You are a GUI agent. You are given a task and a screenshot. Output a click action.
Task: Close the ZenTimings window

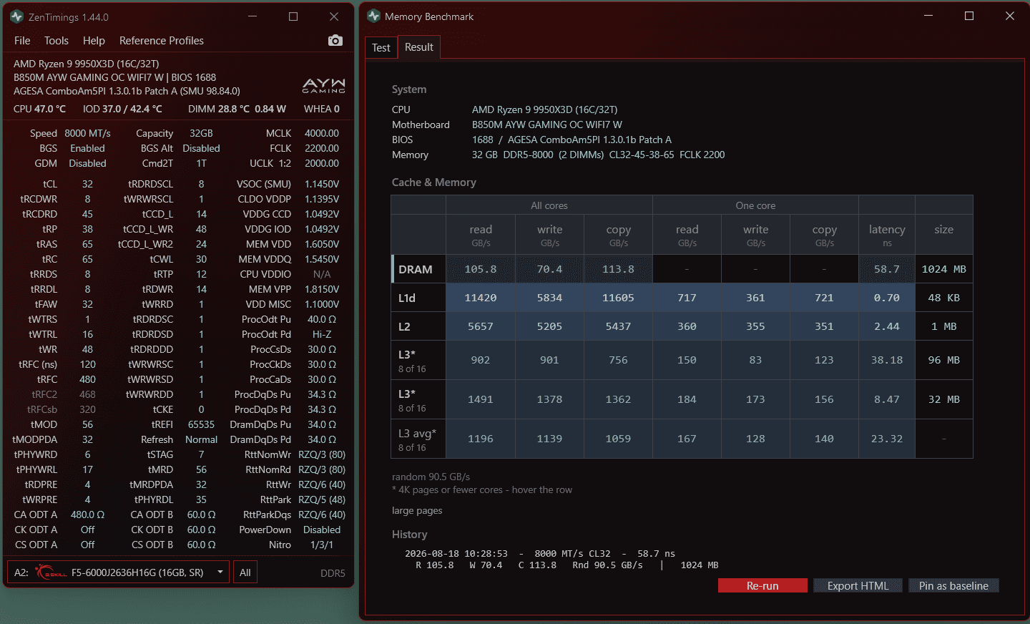point(334,16)
